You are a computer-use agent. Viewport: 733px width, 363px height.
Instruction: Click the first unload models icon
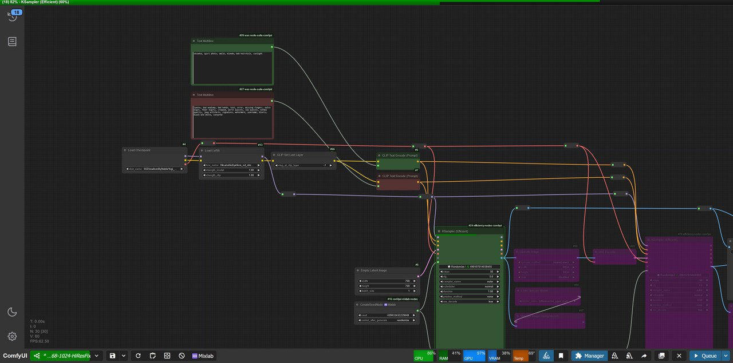[614, 356]
